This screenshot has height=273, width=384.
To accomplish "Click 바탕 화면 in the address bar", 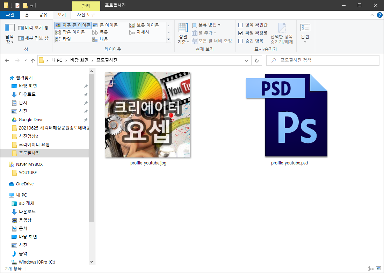I will pyautogui.click(x=79, y=60).
